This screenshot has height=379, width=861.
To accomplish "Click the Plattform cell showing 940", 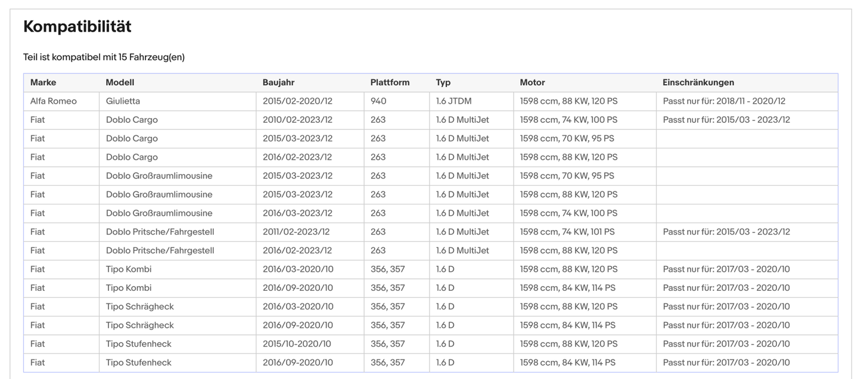I will pos(378,101).
